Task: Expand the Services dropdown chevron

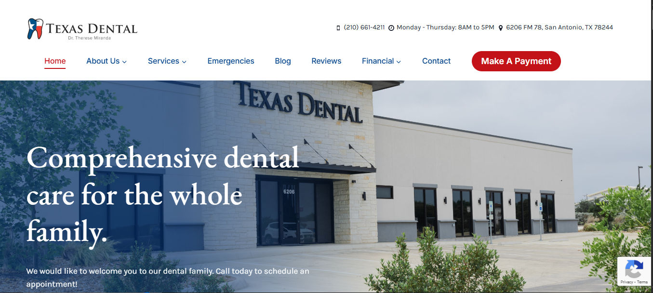Action: pyautogui.click(x=184, y=62)
